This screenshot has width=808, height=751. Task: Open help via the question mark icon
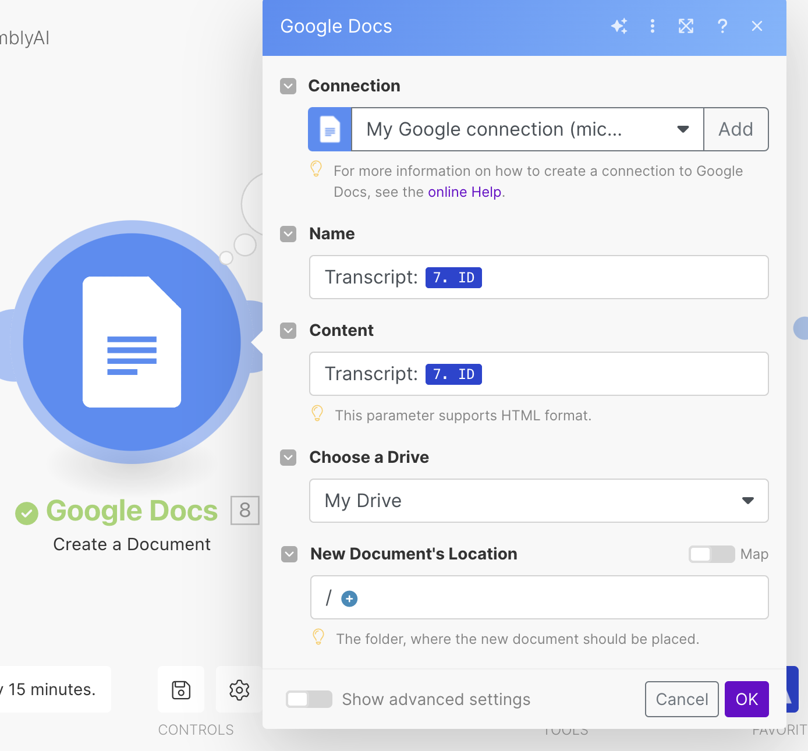(x=722, y=26)
